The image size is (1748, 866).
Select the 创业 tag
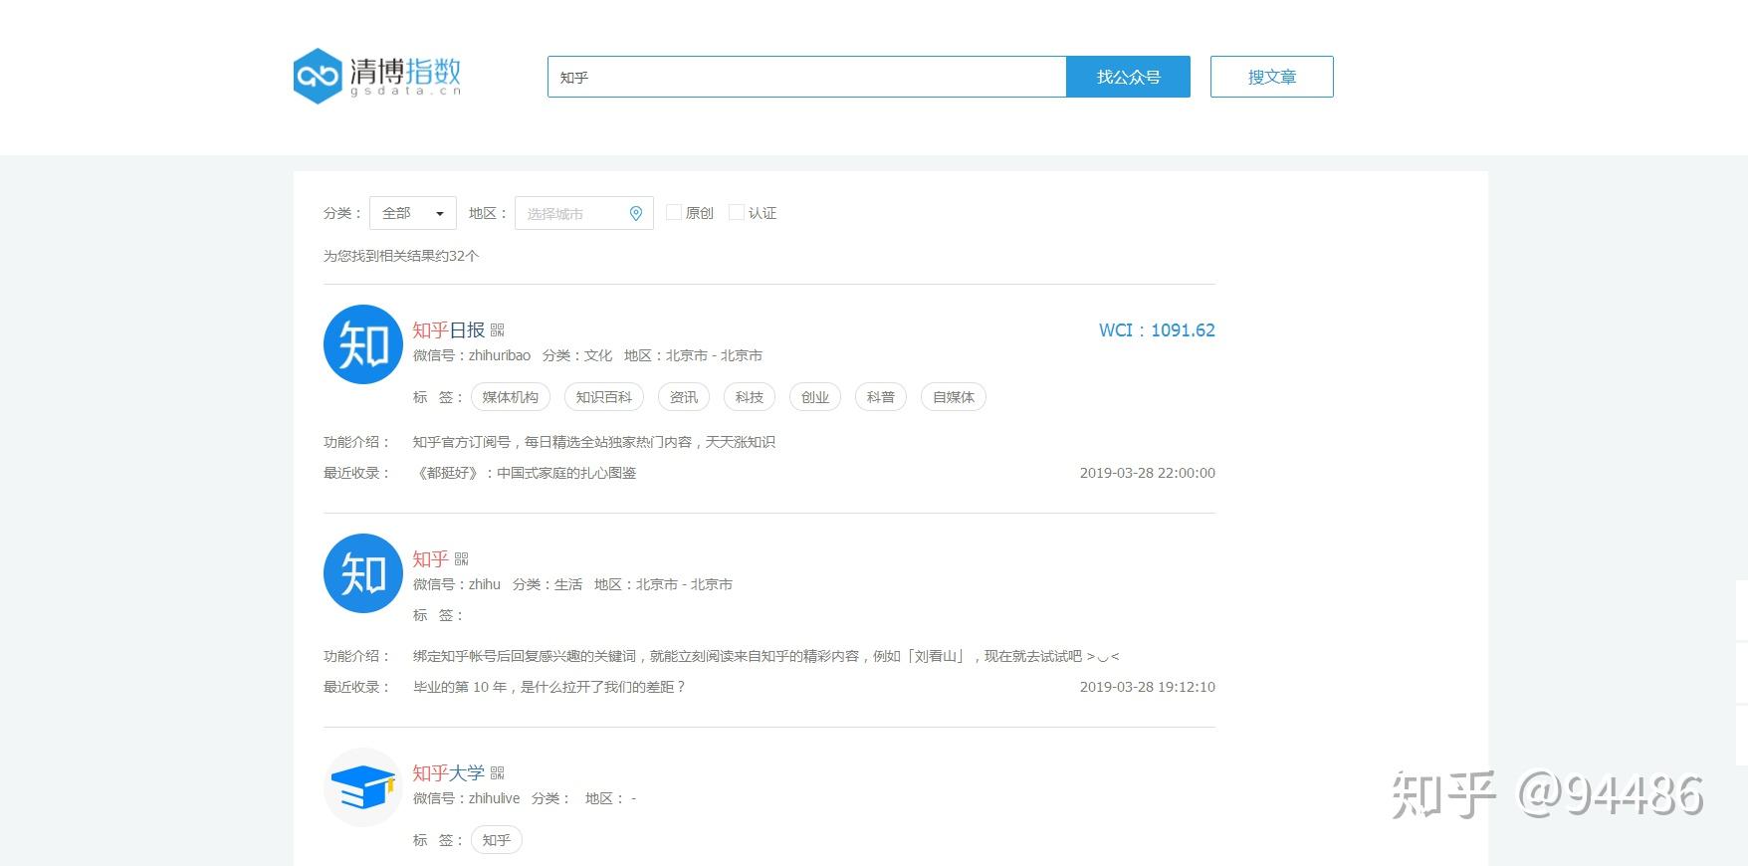point(815,397)
